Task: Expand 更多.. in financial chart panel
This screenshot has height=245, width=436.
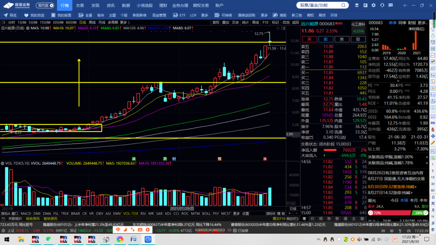Action: pyautogui.click(x=423, y=23)
